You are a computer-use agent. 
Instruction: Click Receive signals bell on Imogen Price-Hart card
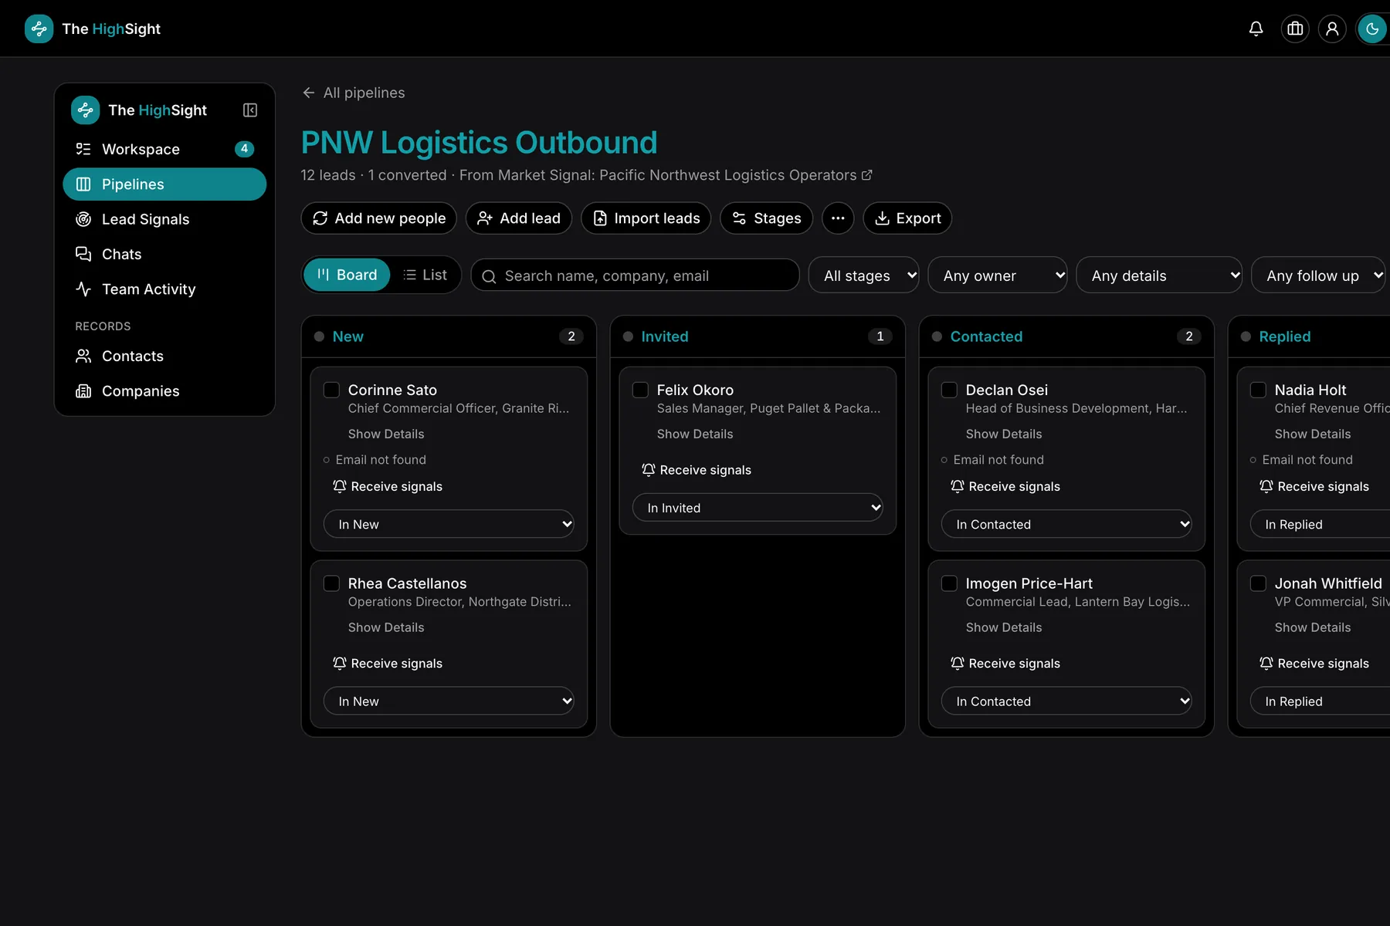coord(1005,664)
